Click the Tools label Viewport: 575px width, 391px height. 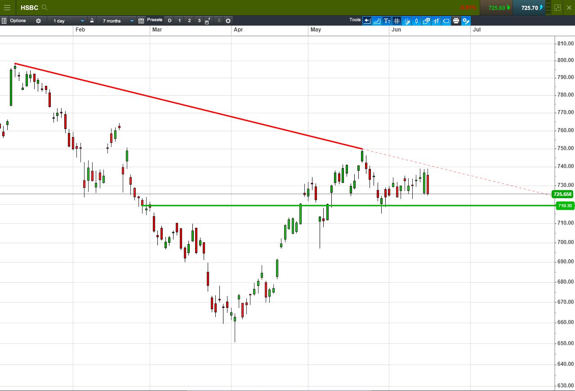(x=355, y=20)
